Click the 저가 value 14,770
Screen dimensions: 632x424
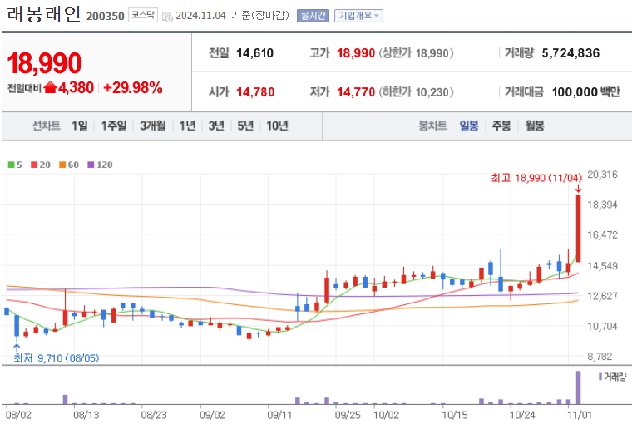[x=356, y=92]
